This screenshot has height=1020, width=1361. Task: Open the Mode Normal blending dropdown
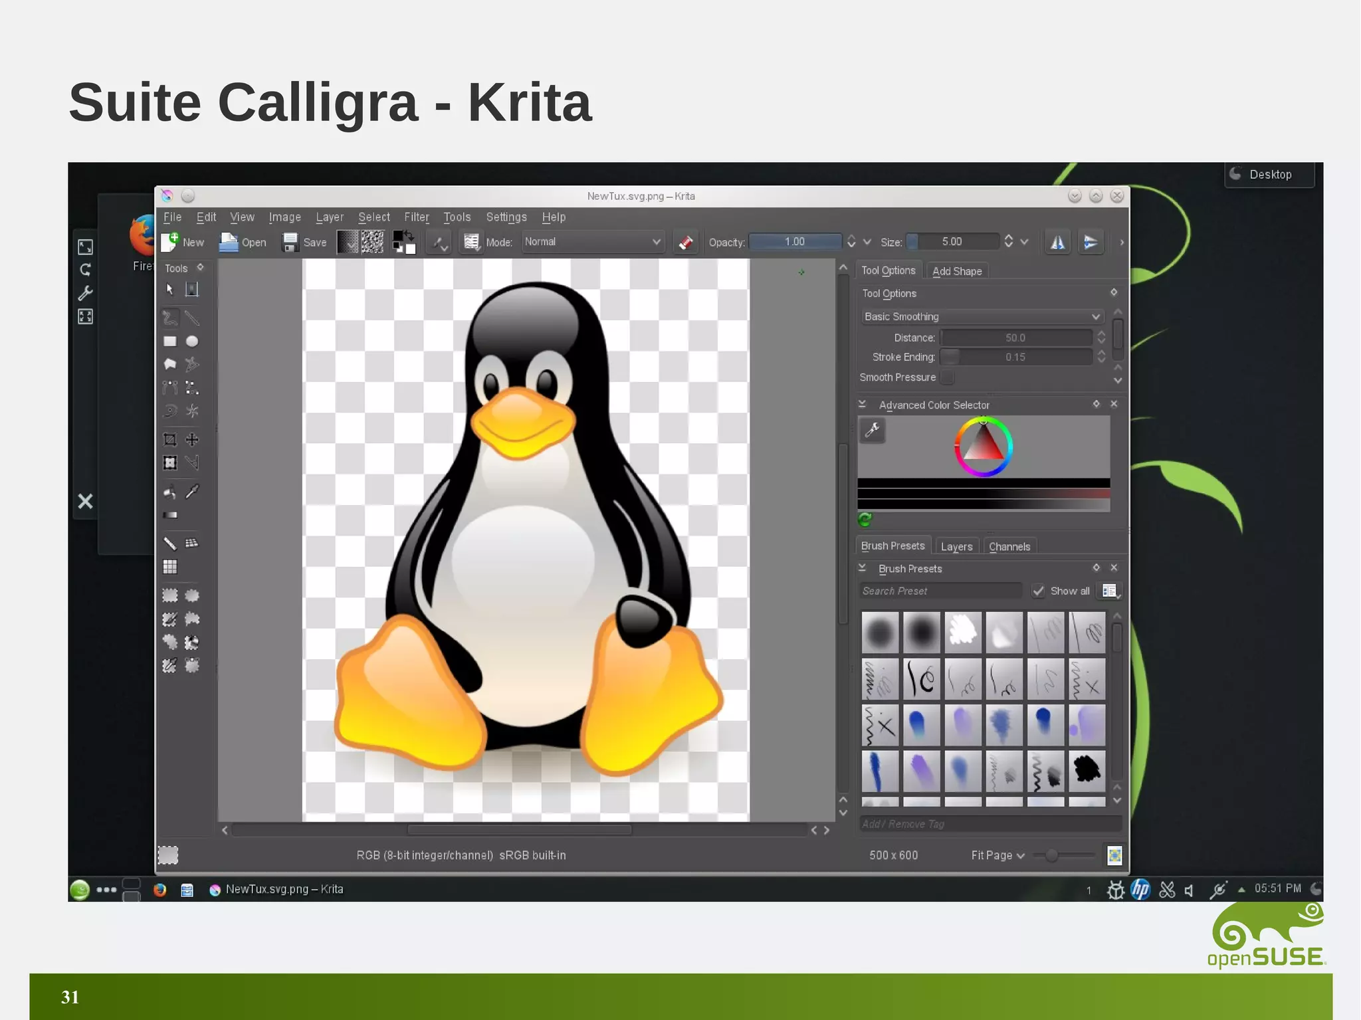(x=592, y=242)
